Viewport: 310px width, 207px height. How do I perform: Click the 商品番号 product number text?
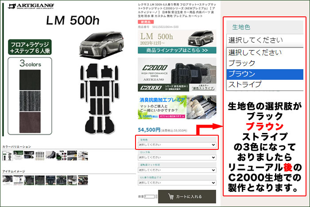[x=158, y=27]
